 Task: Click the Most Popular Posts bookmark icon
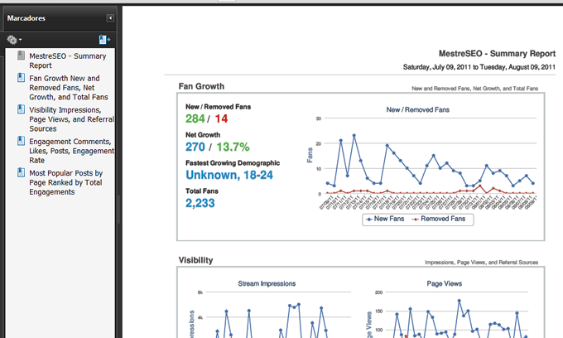(x=21, y=172)
